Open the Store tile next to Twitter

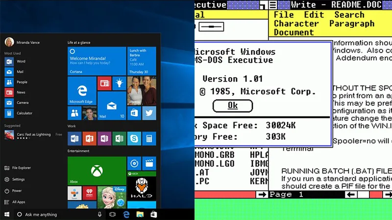coord(134,113)
